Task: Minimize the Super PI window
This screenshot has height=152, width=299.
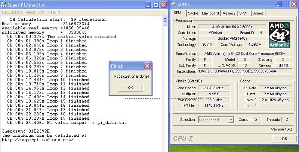Action: tap(148, 5)
